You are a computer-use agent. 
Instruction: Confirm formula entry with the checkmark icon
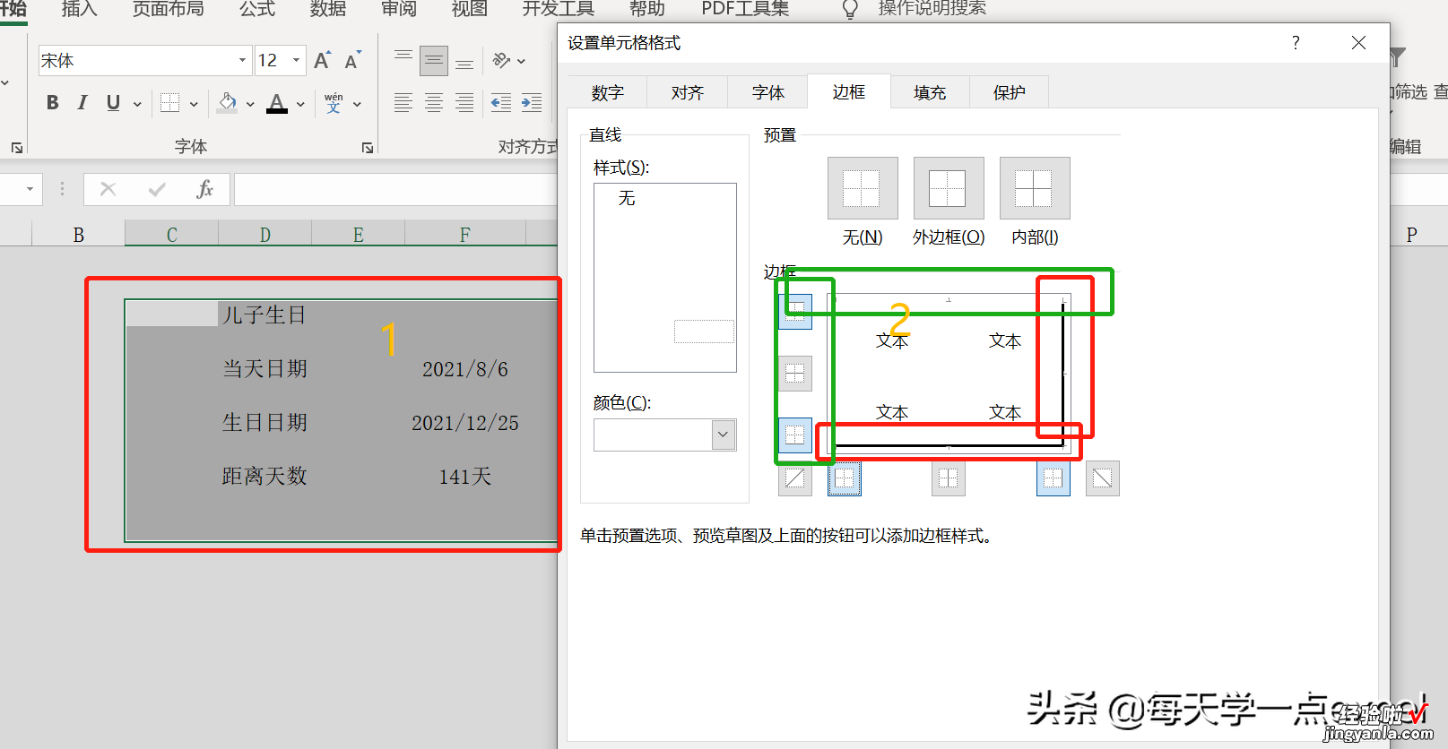tap(157, 189)
